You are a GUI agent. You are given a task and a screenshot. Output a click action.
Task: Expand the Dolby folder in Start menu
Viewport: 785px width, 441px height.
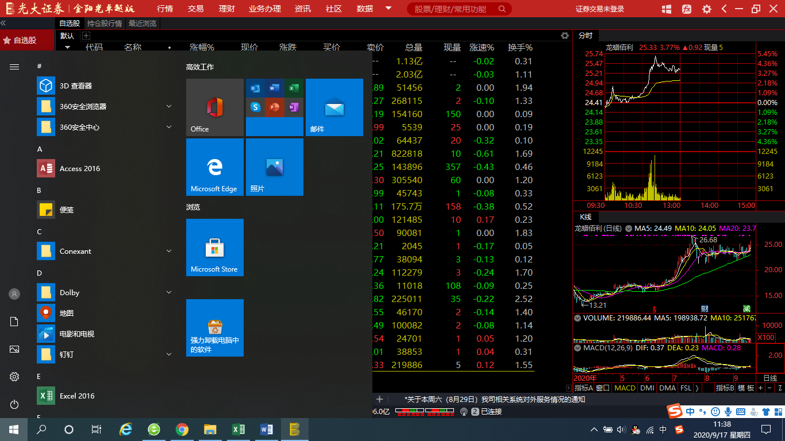click(x=169, y=292)
